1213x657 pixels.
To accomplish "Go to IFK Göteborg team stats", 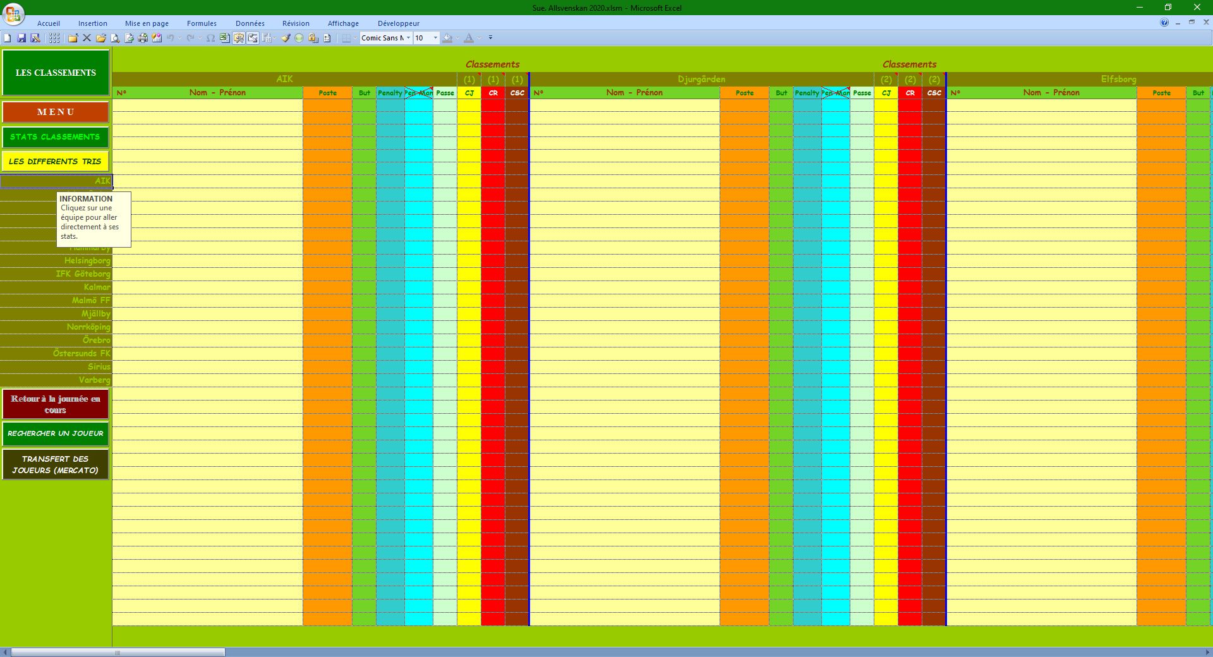I will (x=56, y=274).
